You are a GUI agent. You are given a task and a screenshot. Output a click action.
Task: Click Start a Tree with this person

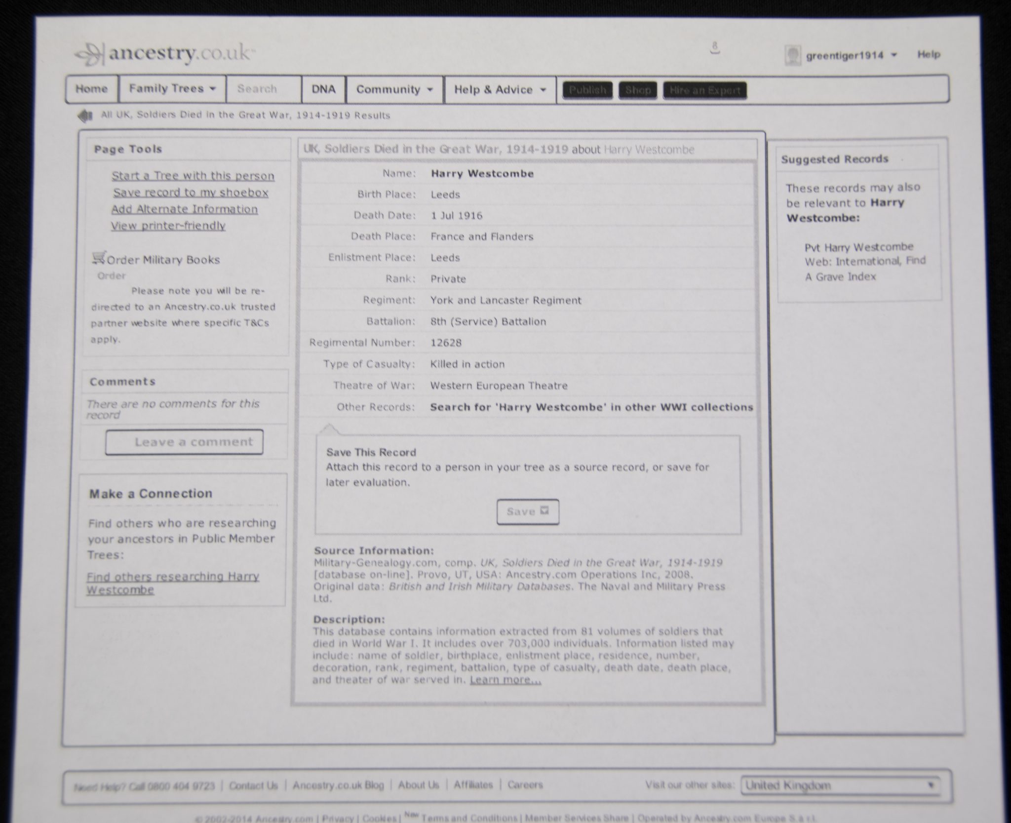[193, 176]
